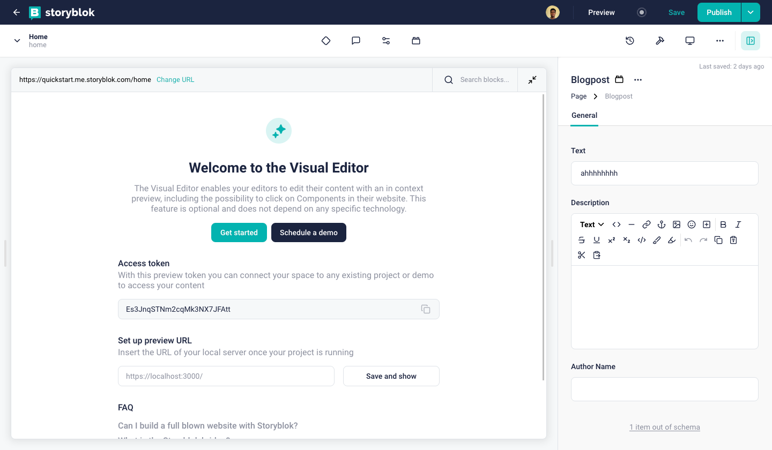Copy the access token with the copy icon
772x450 pixels.
tap(426, 309)
